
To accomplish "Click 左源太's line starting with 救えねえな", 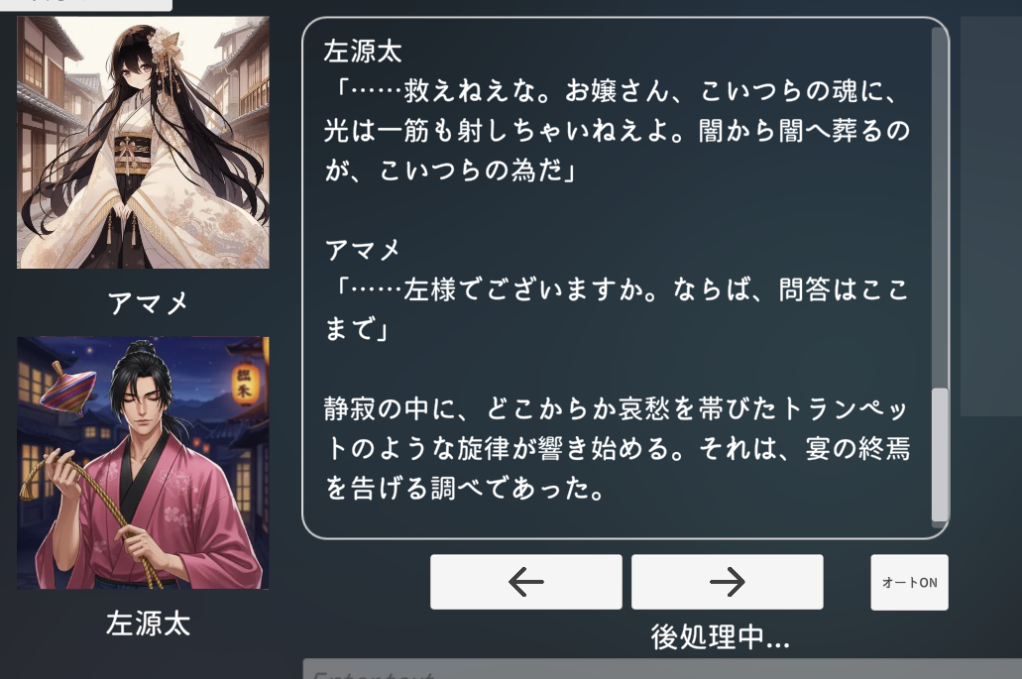I will 617,130.
